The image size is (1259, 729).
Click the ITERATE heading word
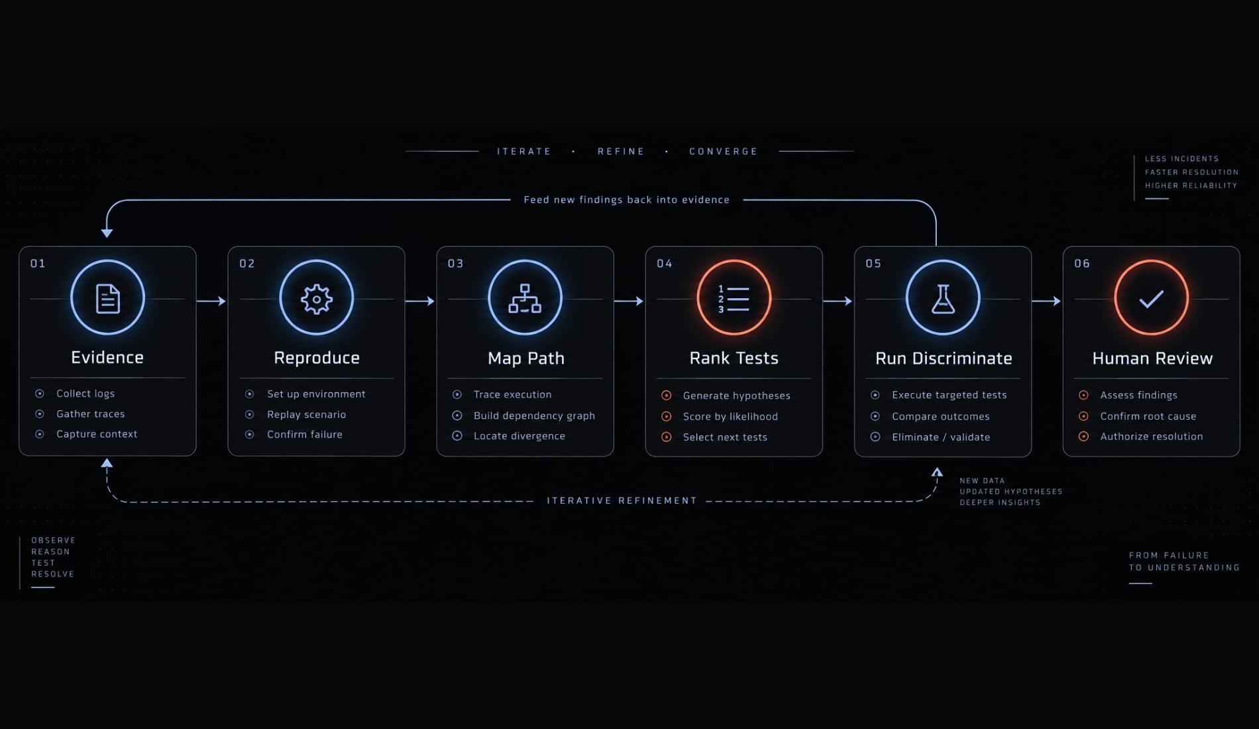point(523,151)
